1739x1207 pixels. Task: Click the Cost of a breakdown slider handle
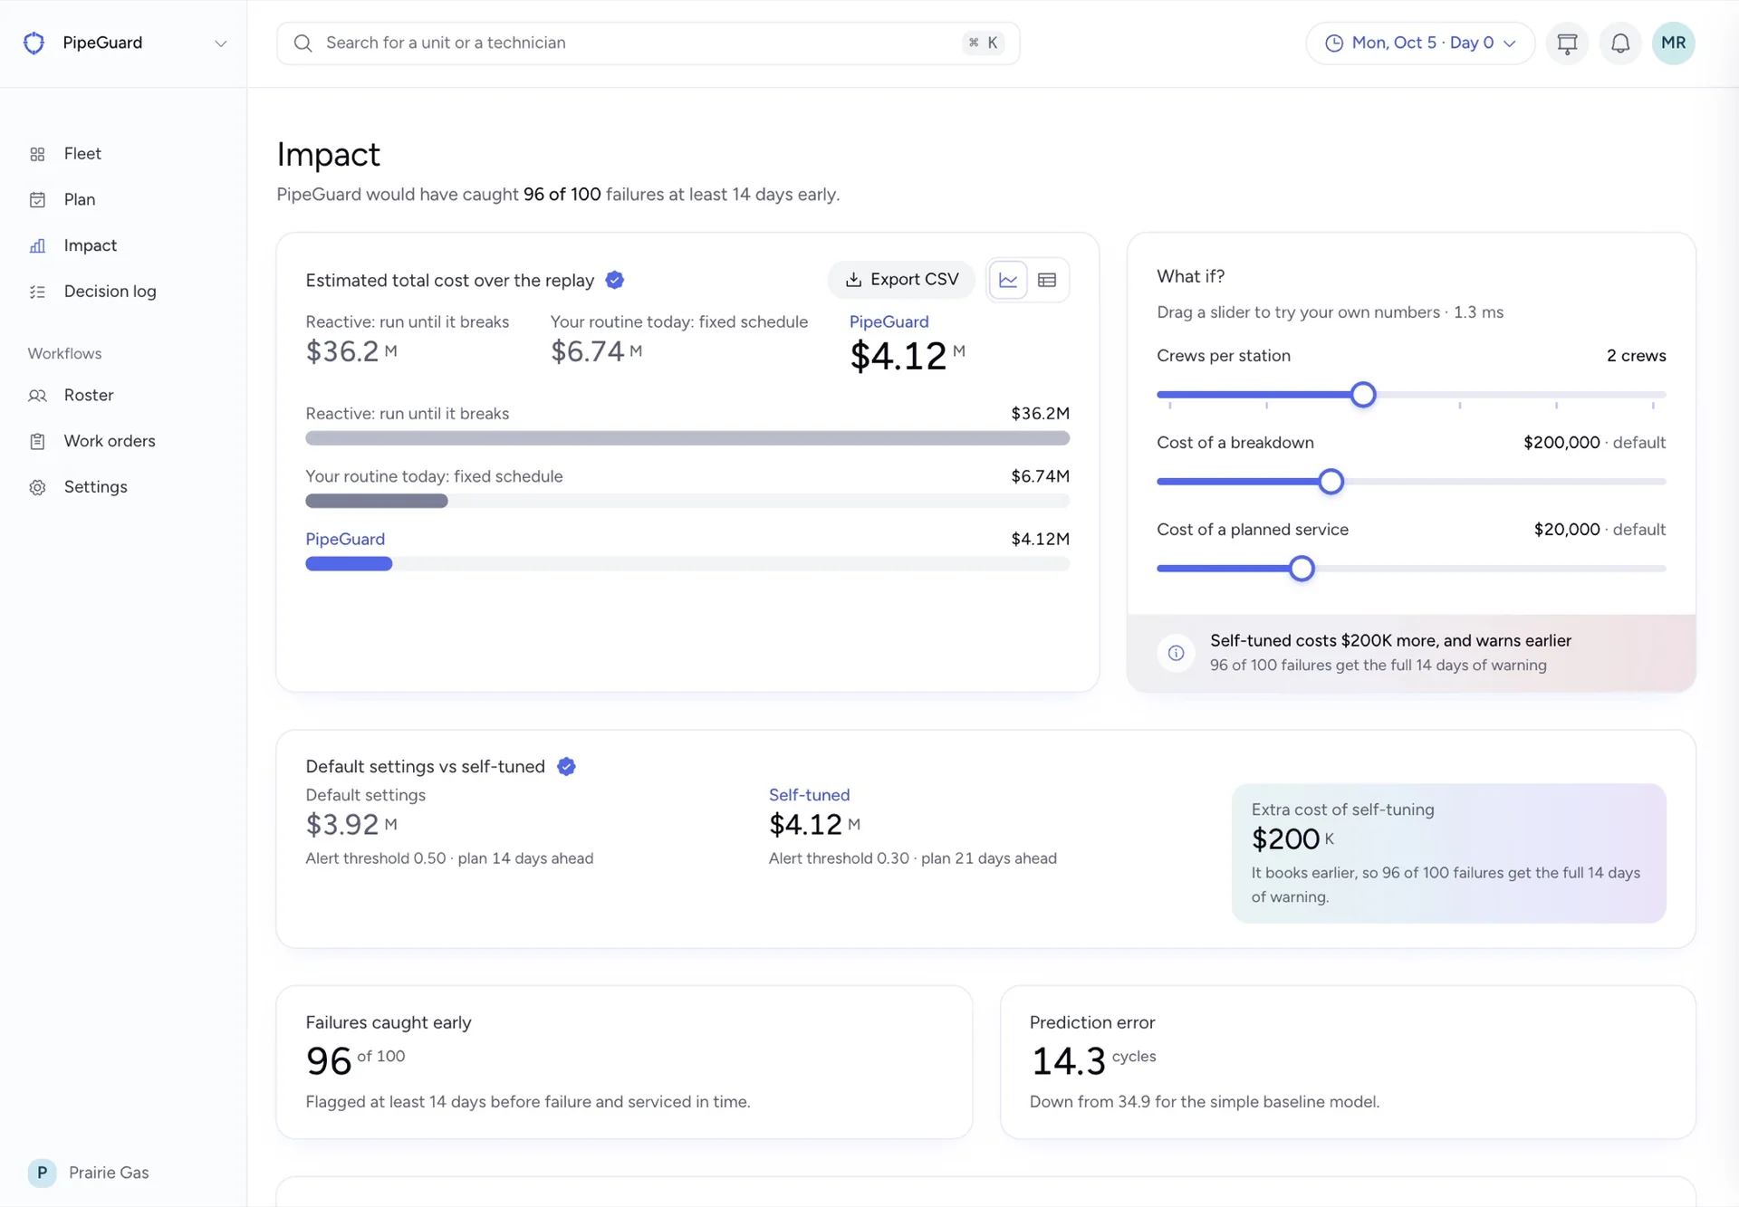[x=1331, y=482]
